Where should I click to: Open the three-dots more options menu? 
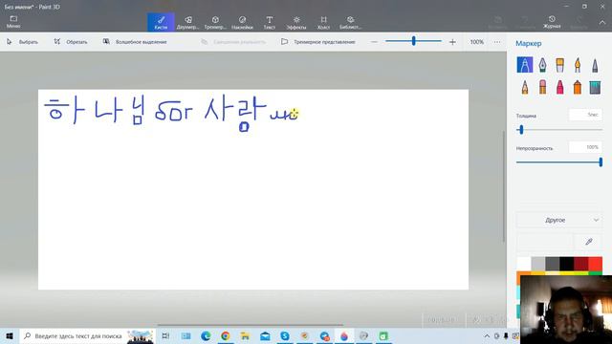tap(497, 42)
